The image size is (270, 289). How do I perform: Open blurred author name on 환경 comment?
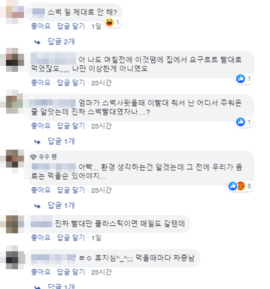point(53,168)
